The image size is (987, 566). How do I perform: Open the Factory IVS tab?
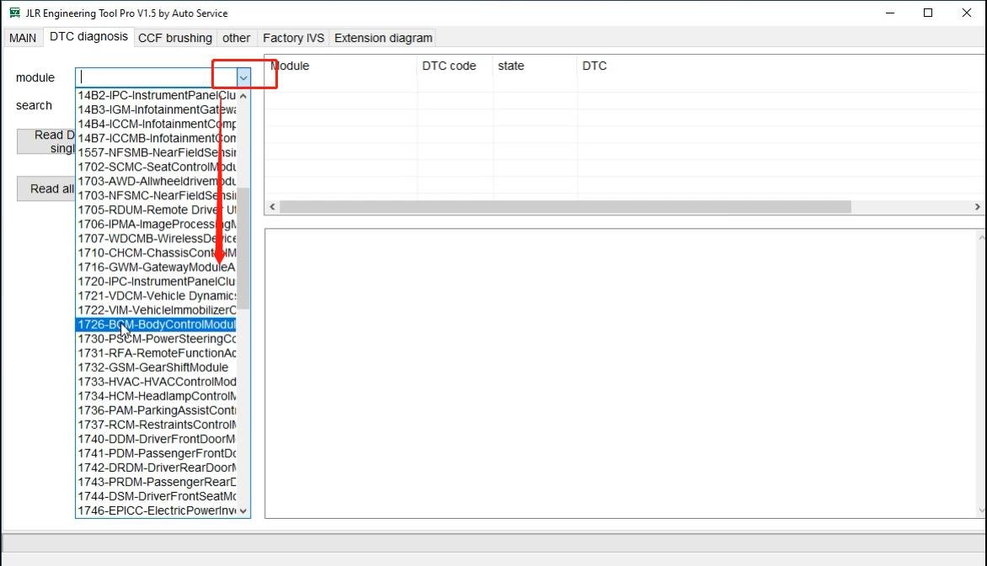coord(293,39)
